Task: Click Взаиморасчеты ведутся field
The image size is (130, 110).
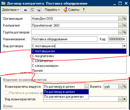Action: click(x=64, y=87)
